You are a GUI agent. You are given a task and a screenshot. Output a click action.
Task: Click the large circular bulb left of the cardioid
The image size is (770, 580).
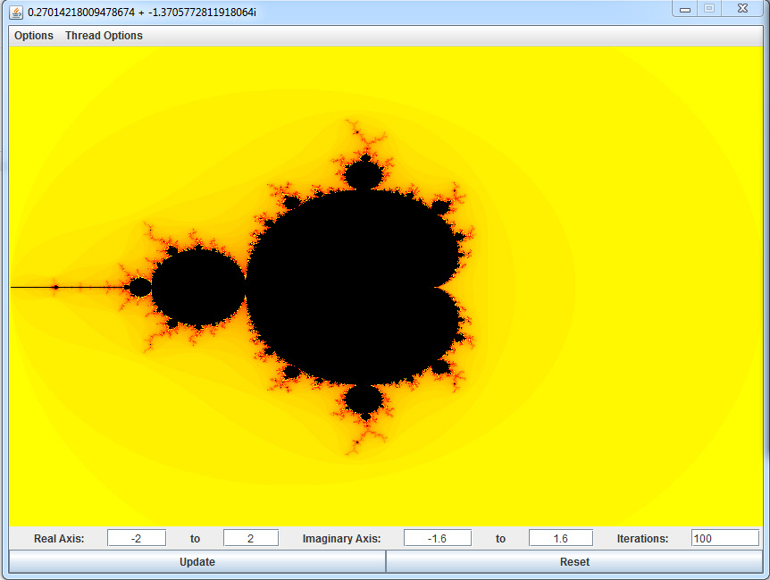[x=197, y=288]
